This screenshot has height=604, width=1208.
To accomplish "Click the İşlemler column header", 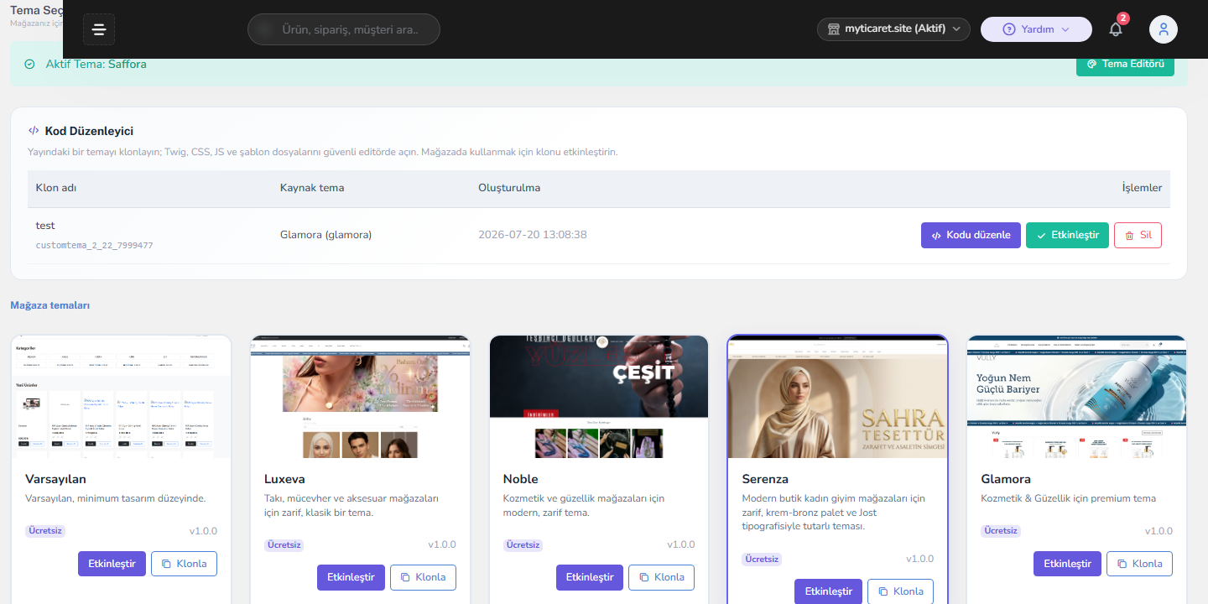I will 1142,188.
